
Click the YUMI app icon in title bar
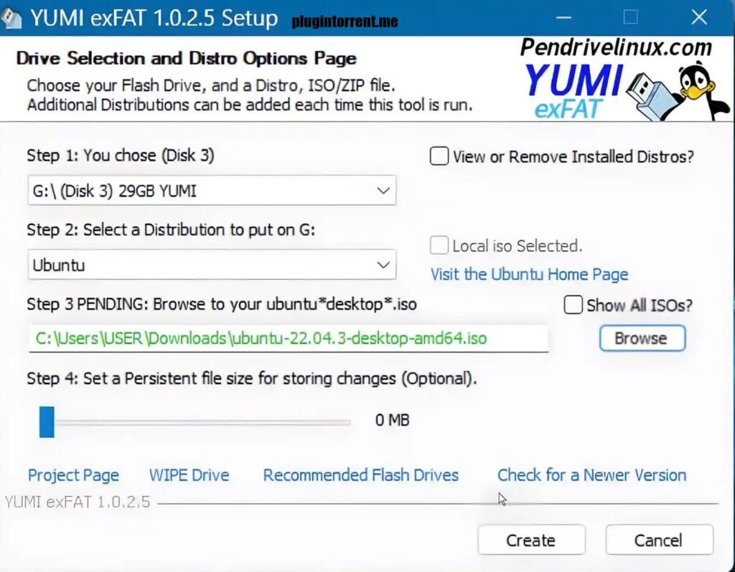point(10,18)
